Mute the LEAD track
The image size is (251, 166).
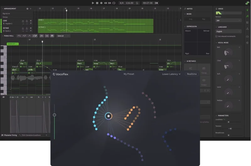(31, 21)
